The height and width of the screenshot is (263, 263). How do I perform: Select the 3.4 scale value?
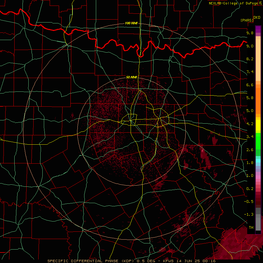pos(250,137)
